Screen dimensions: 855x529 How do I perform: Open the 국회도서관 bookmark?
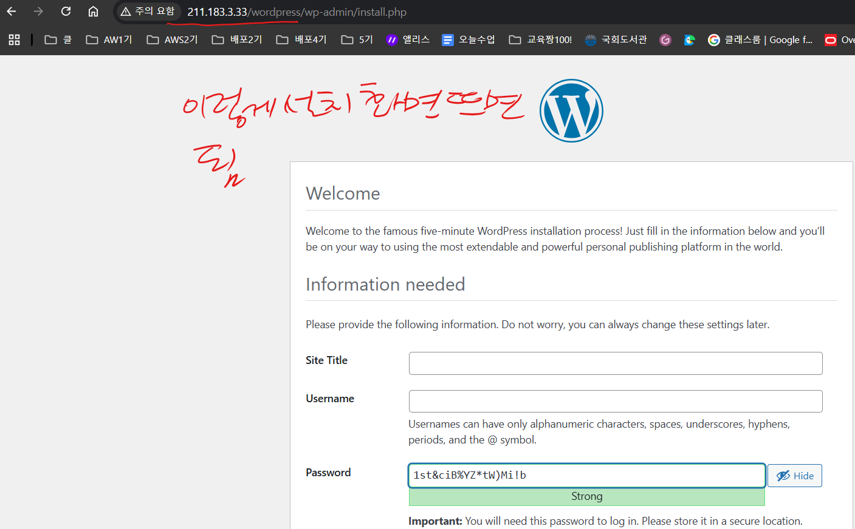(x=616, y=39)
